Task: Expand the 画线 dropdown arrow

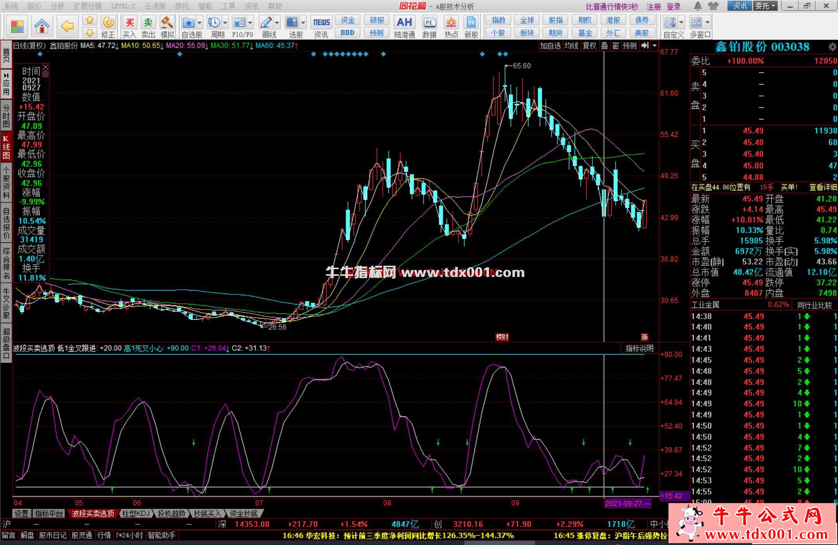Action: coord(277,22)
